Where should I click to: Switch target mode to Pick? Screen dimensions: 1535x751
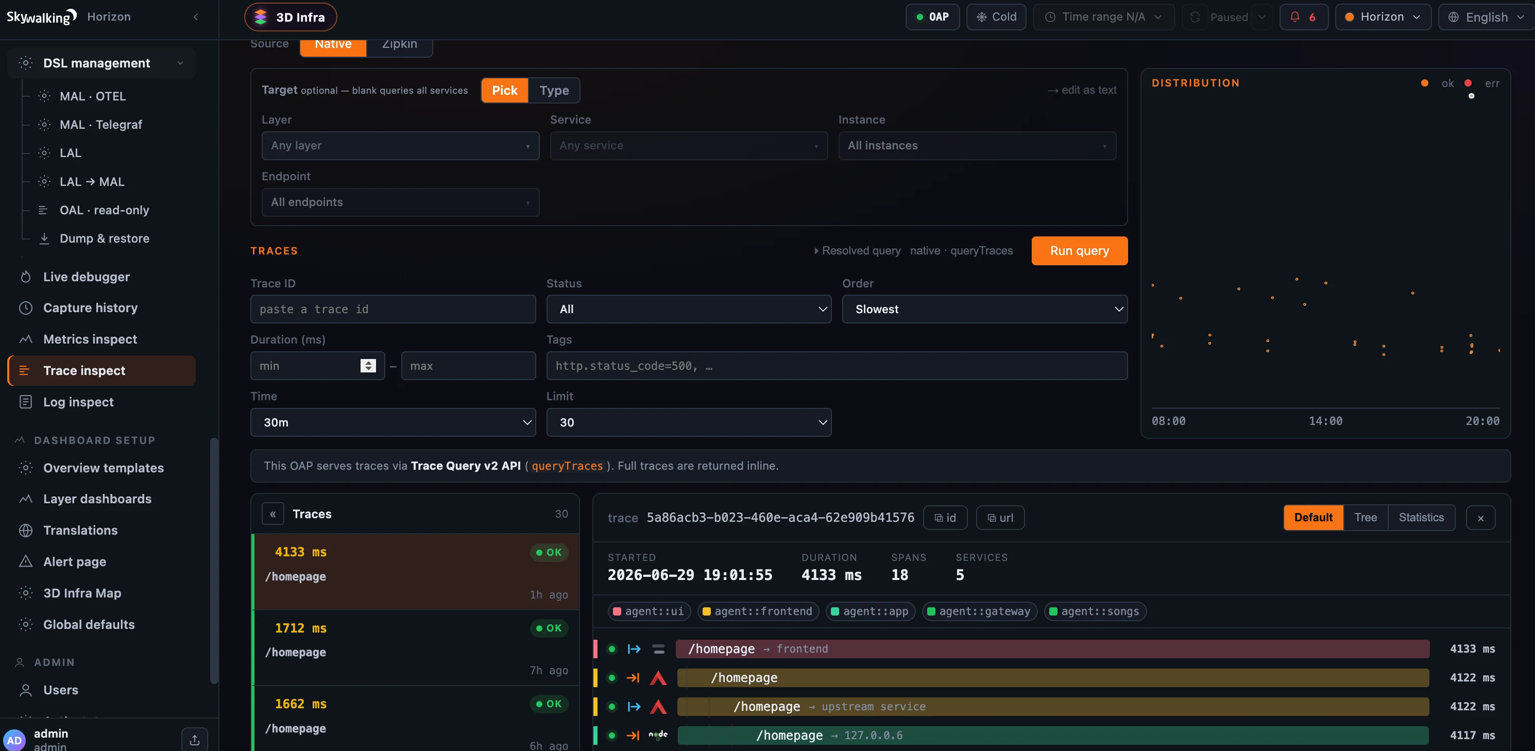click(x=505, y=91)
